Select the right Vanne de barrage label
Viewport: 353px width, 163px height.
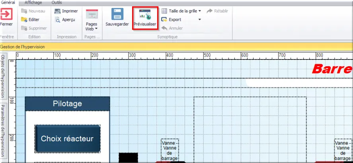pos(343,151)
